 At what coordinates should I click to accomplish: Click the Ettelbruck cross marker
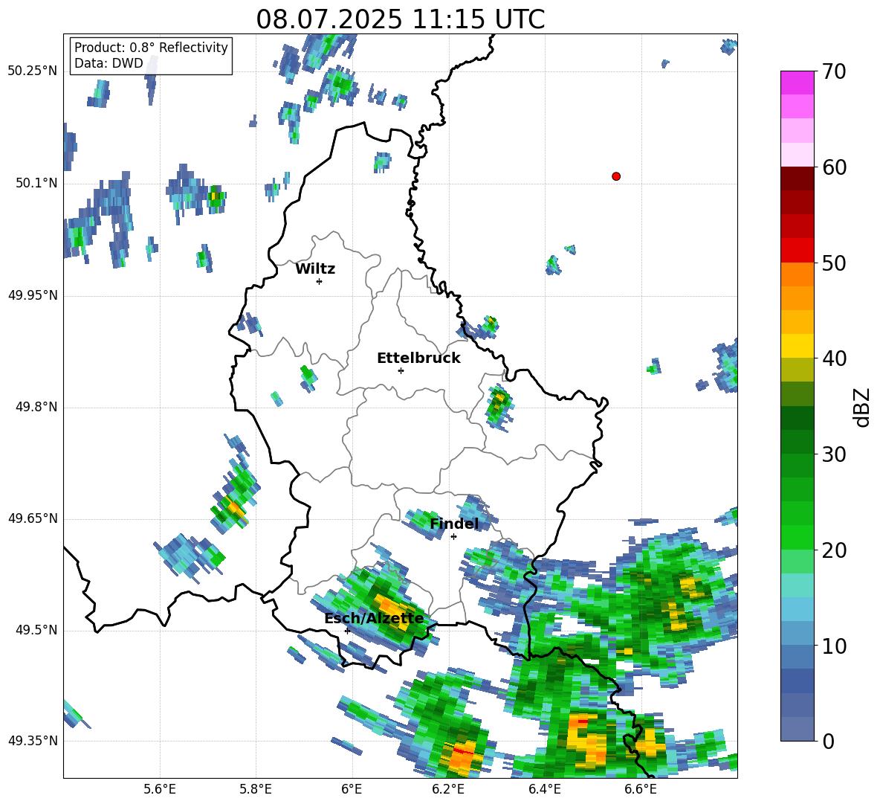401,370
